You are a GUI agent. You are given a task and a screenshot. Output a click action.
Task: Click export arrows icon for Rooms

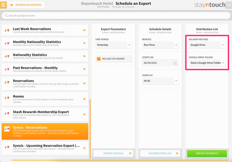click(7, 98)
